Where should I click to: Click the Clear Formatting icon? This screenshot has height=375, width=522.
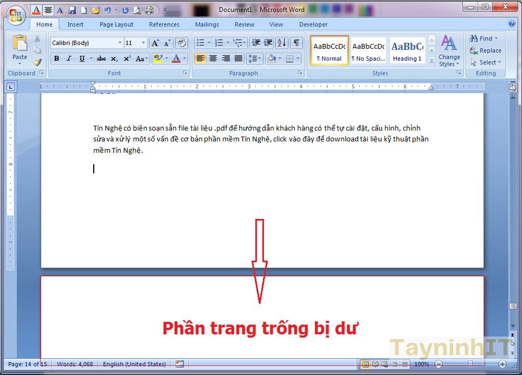coord(181,43)
